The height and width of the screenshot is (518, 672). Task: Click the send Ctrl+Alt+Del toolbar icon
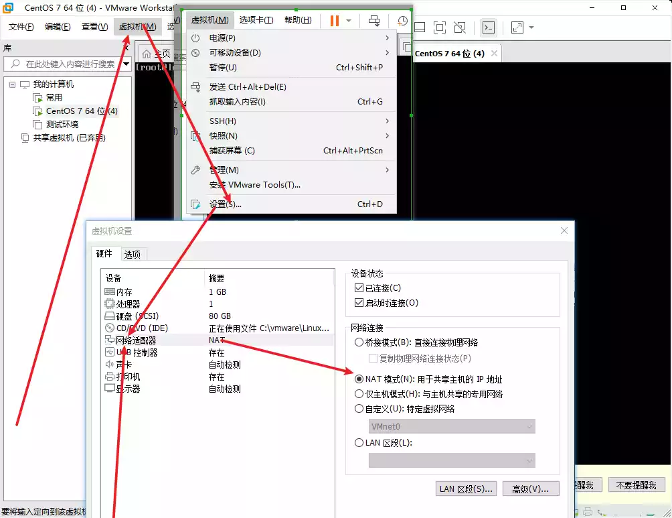[x=374, y=21]
